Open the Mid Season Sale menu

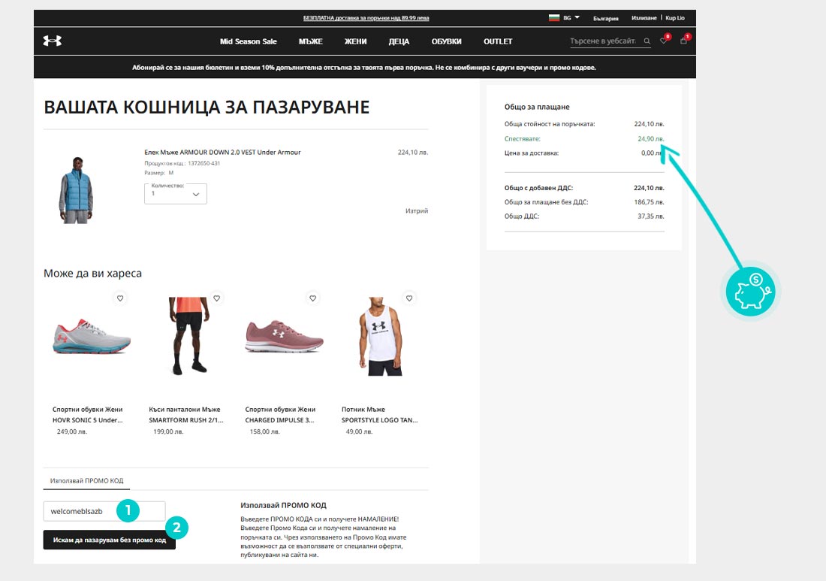coord(248,41)
